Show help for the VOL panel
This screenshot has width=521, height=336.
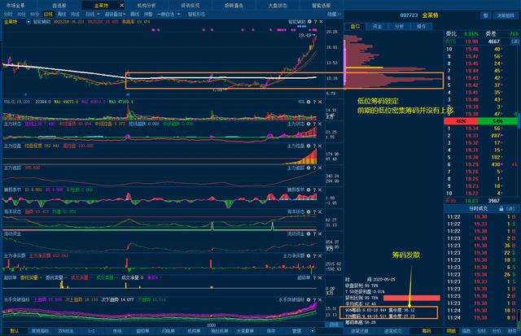[x=314, y=102]
